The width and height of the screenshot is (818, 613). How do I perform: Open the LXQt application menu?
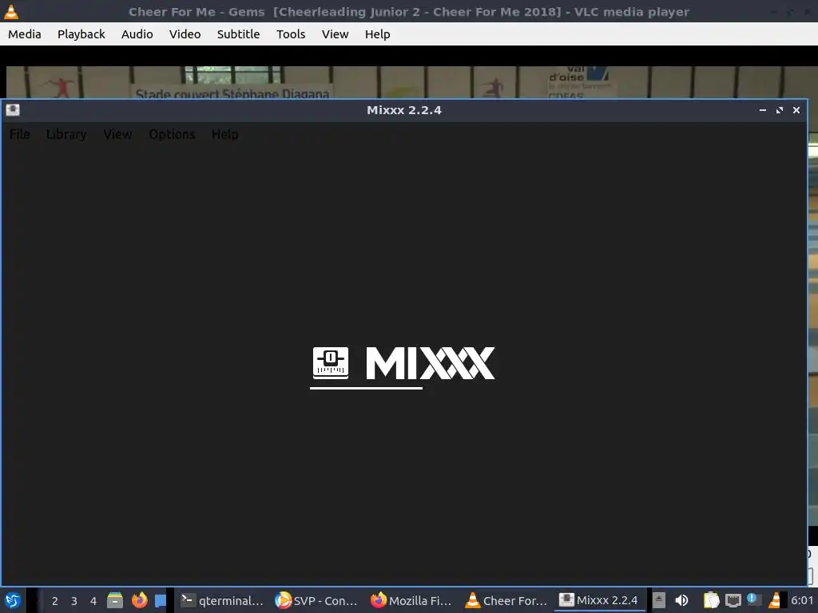[x=13, y=600]
